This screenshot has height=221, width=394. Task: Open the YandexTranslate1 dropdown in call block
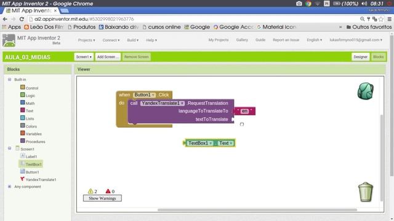[x=163, y=103]
